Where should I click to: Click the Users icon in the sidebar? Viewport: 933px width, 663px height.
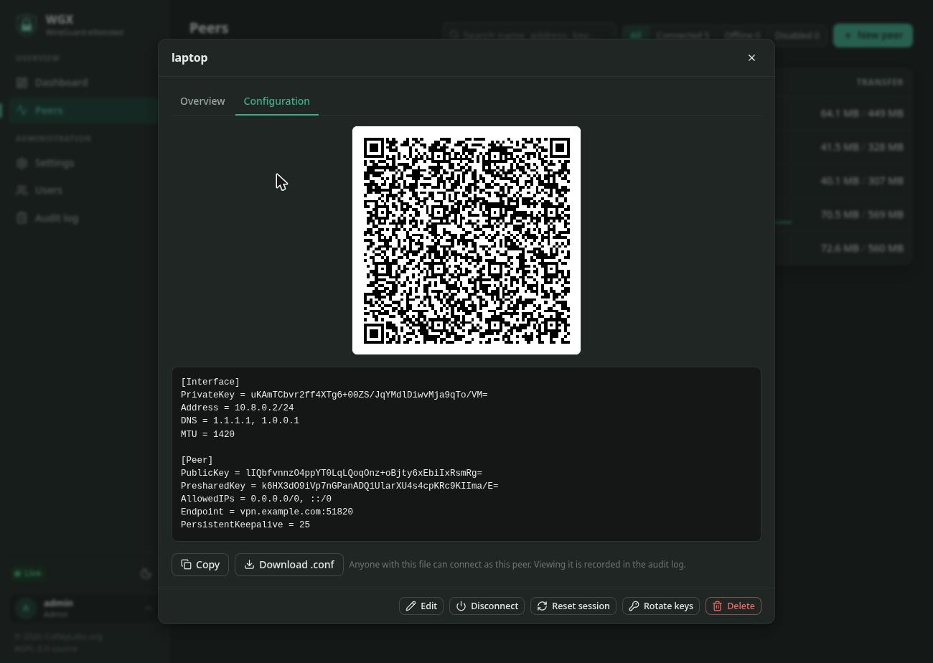[x=22, y=190]
